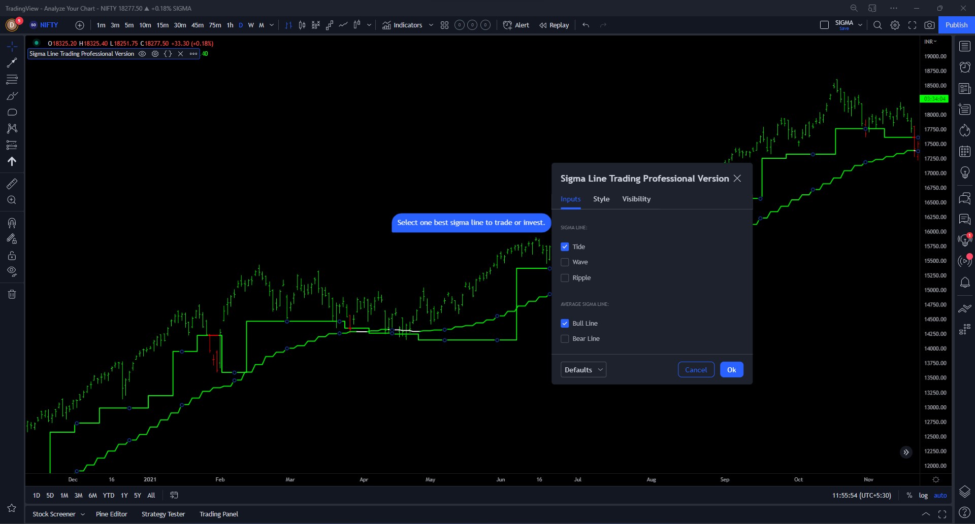Select the Inputs tab
The image size is (975, 524).
[x=570, y=199]
